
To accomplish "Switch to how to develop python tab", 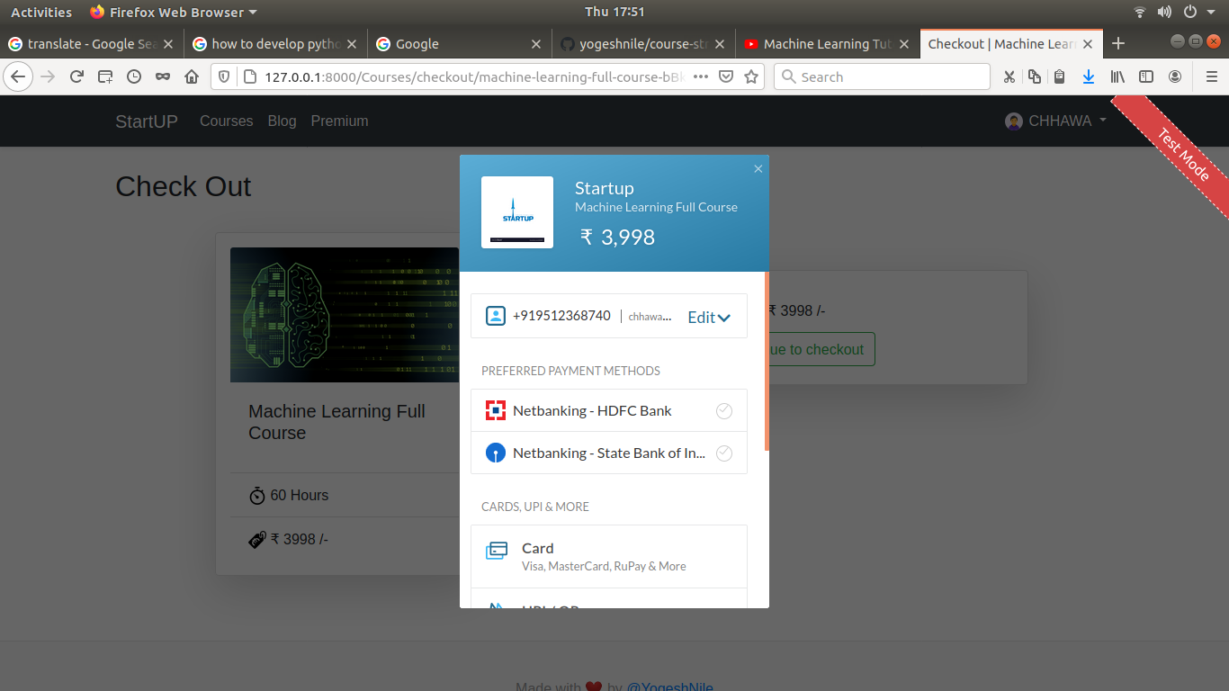I will 275,43.
